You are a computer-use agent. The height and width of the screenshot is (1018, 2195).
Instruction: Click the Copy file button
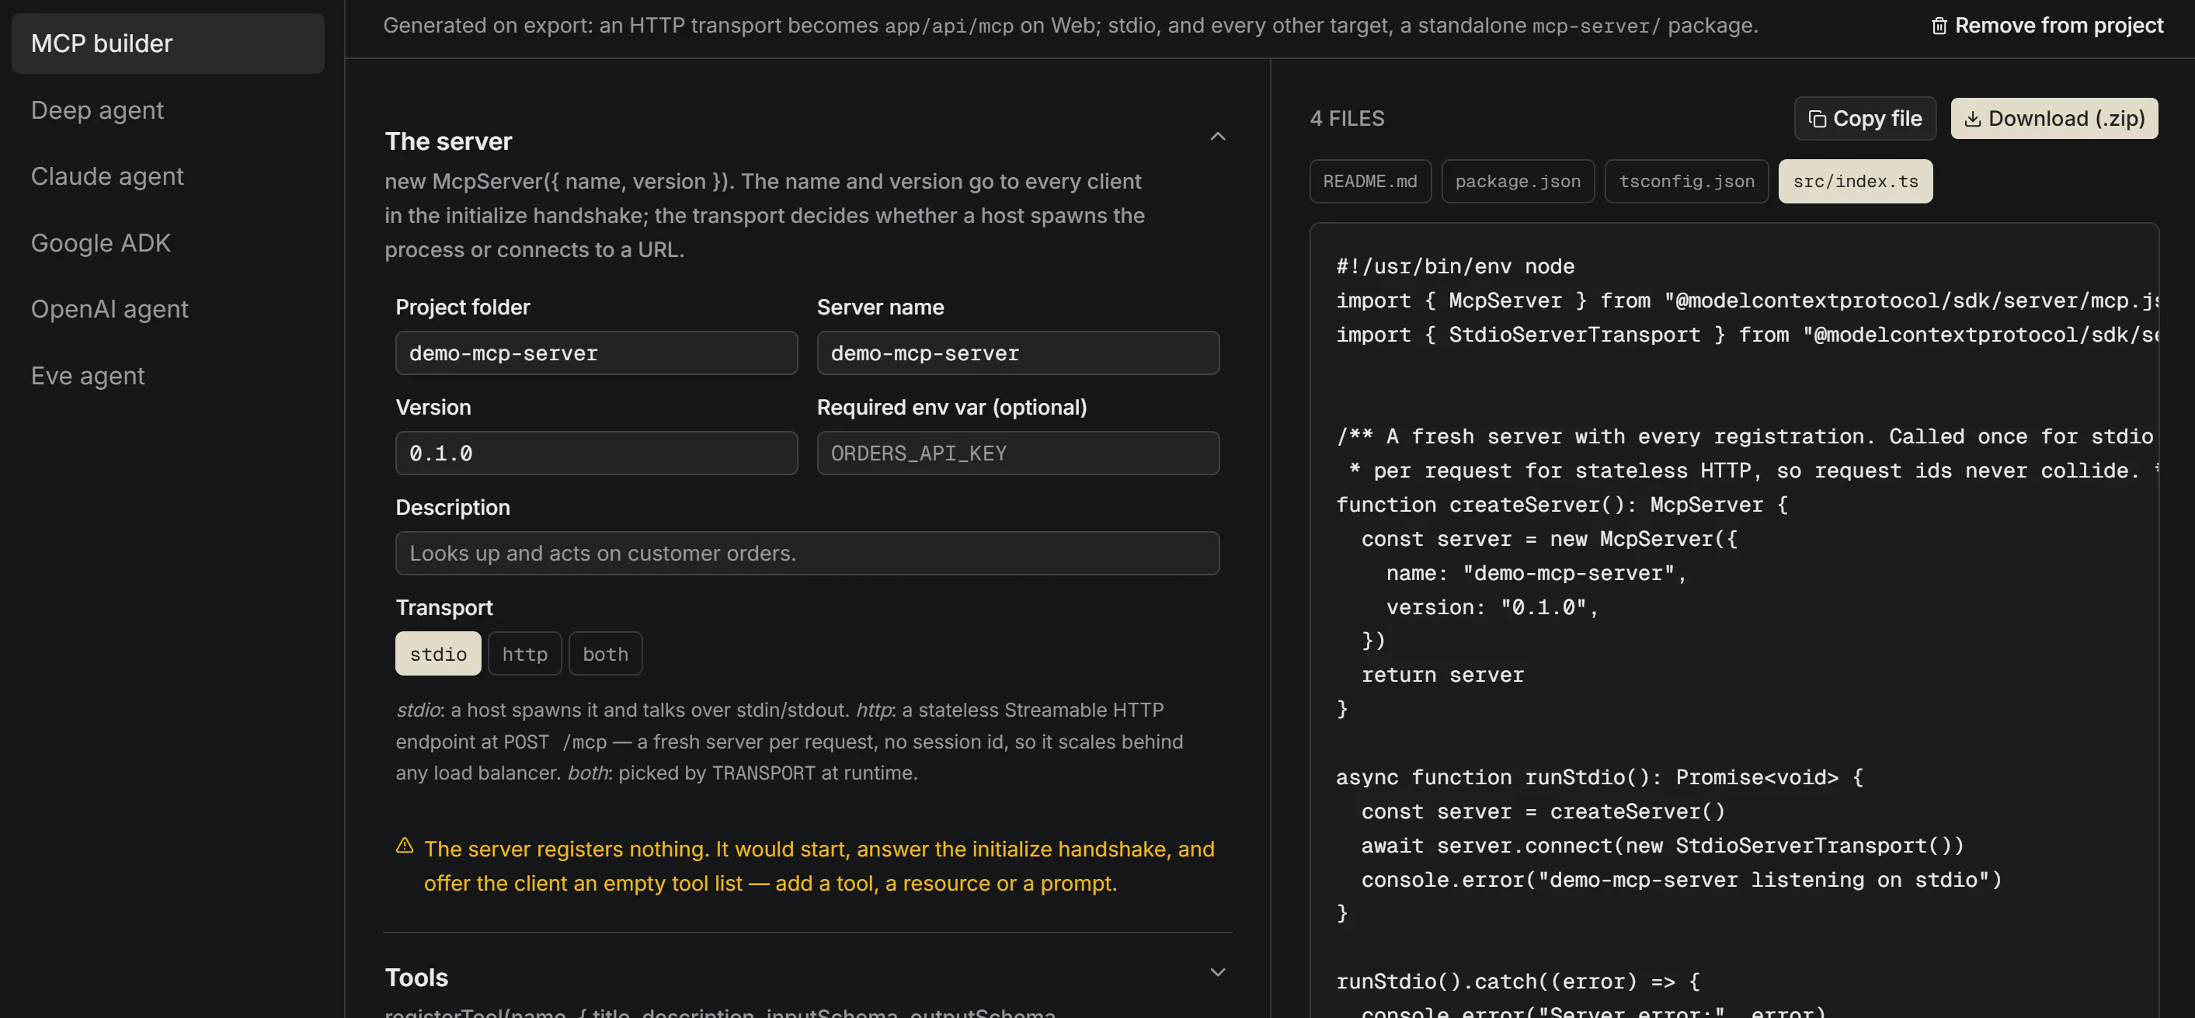(1864, 118)
